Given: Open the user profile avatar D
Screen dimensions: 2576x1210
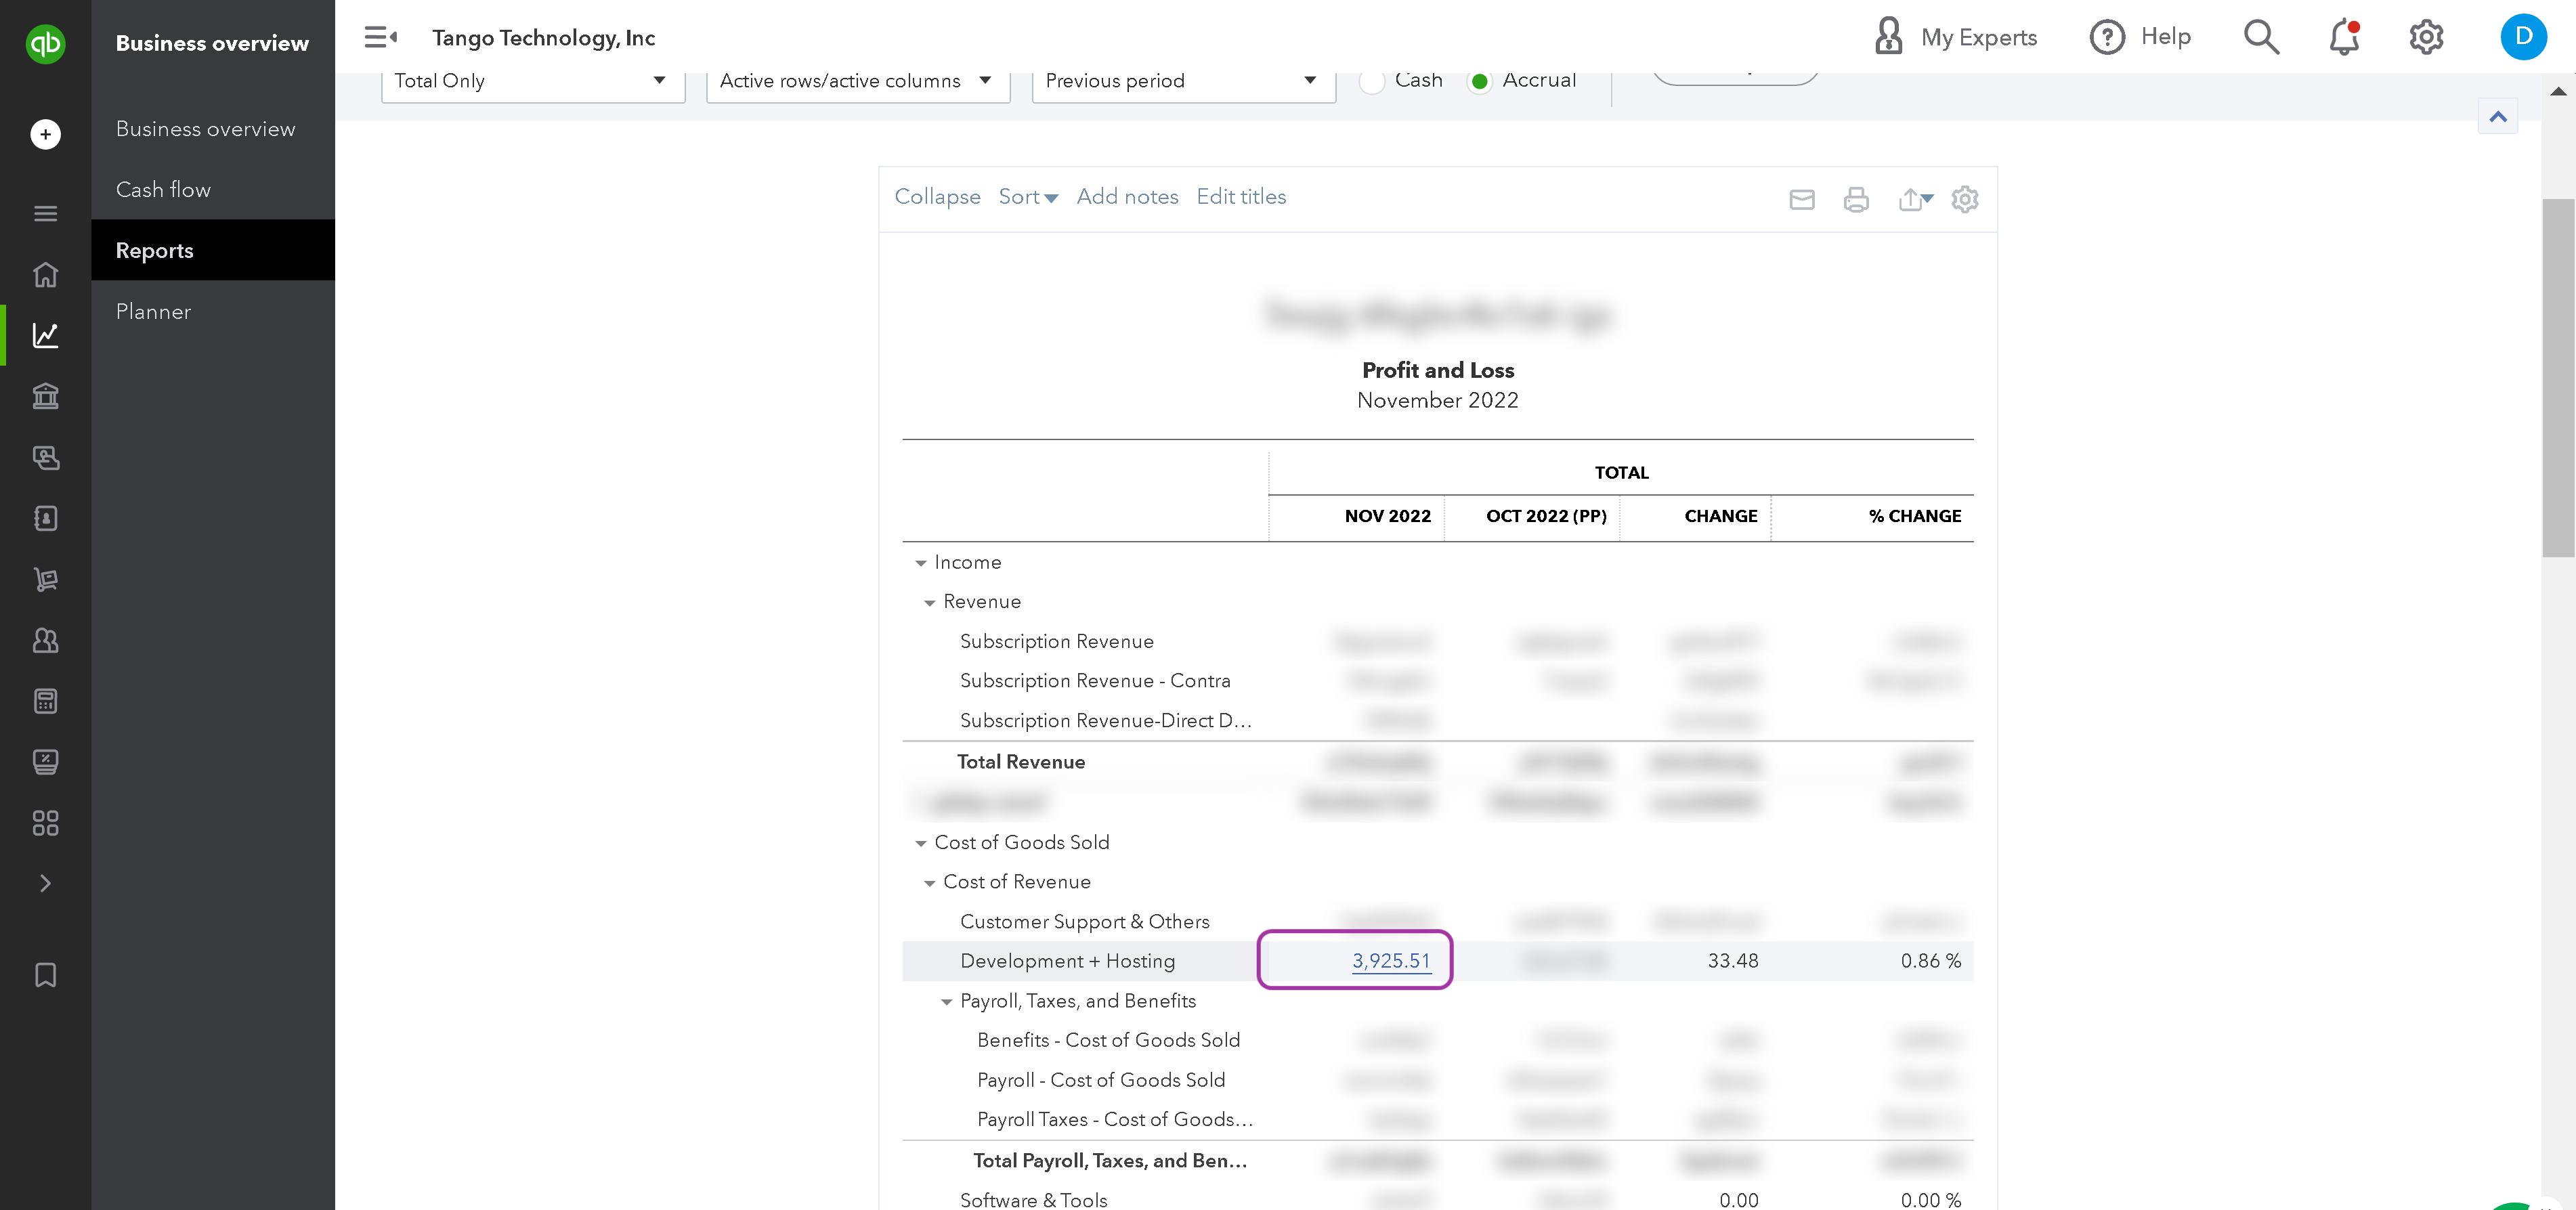Looking at the screenshot, I should click(x=2523, y=37).
